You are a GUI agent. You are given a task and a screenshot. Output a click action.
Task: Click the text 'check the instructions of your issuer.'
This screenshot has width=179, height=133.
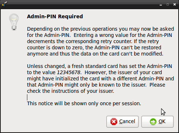coord(70,91)
